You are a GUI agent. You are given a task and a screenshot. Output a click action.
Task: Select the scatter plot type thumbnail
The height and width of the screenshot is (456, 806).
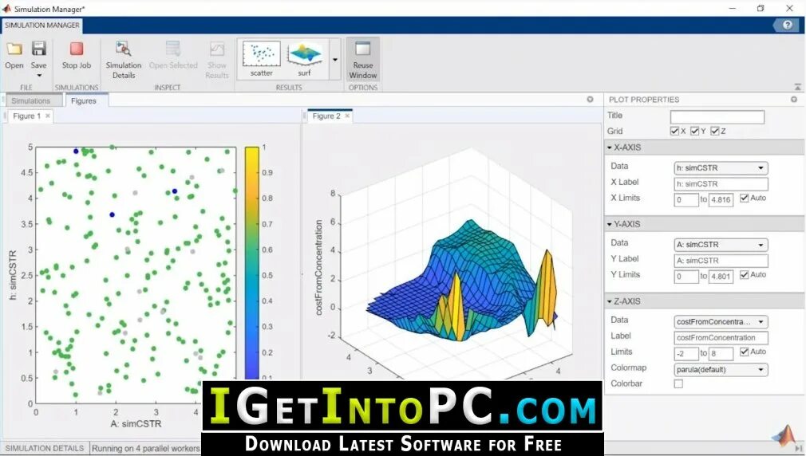[262, 58]
